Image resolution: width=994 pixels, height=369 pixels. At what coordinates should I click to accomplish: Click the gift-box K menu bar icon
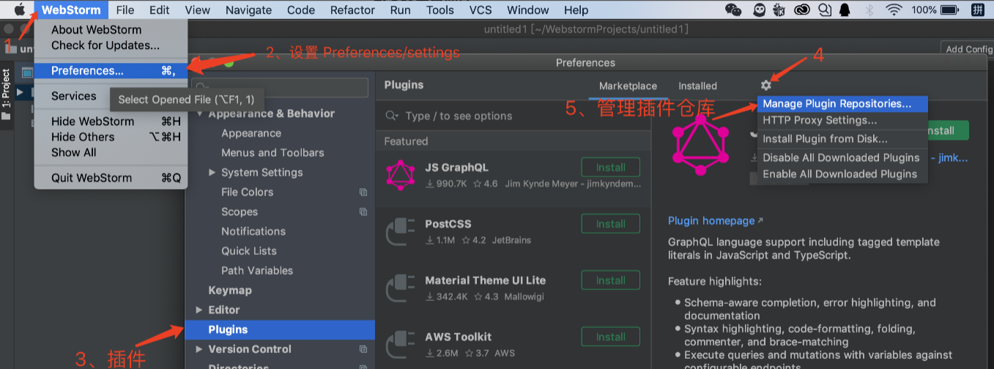point(779,10)
